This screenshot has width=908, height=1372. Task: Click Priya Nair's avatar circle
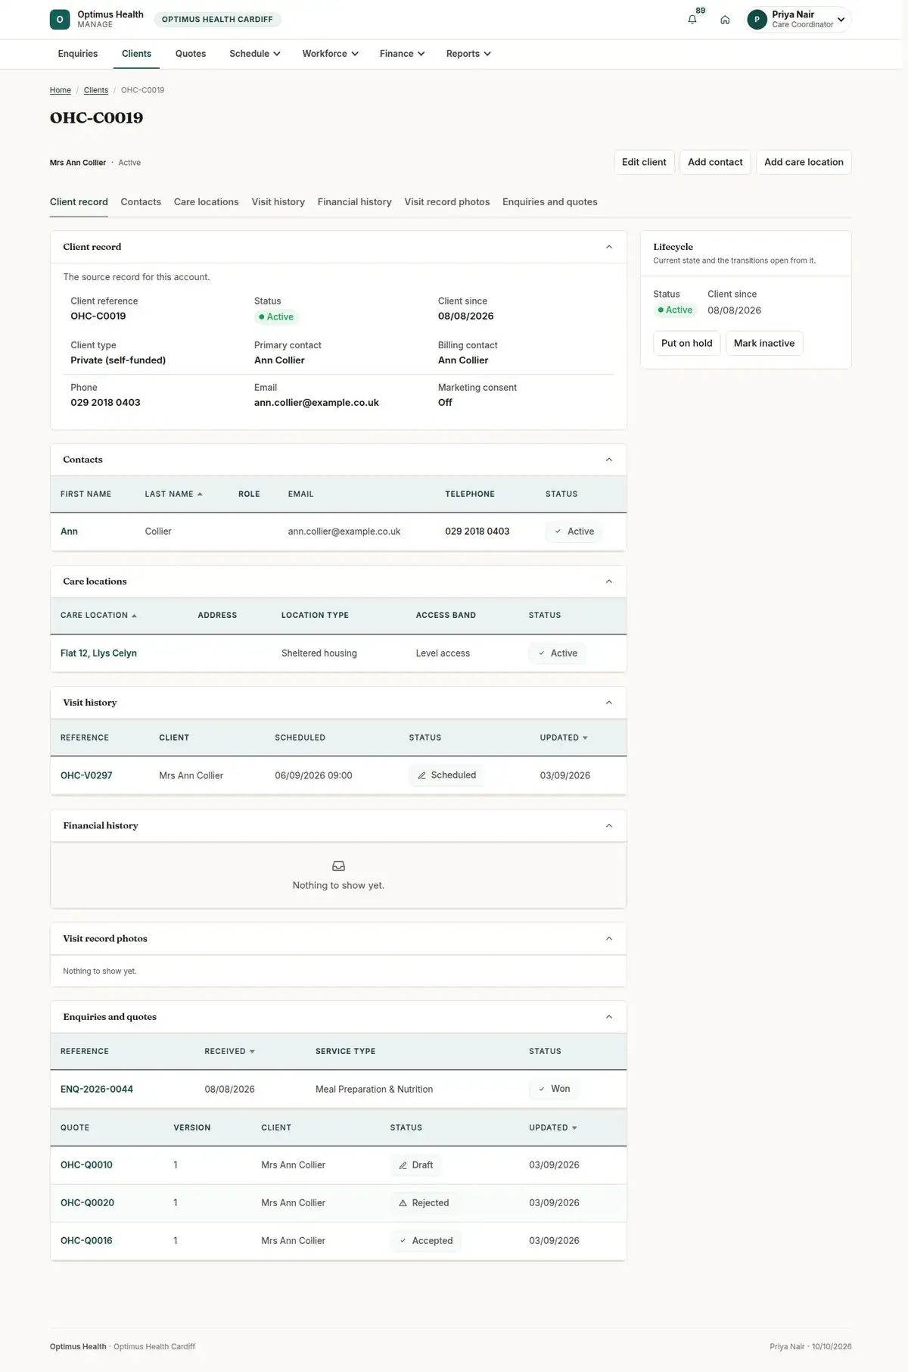[757, 20]
